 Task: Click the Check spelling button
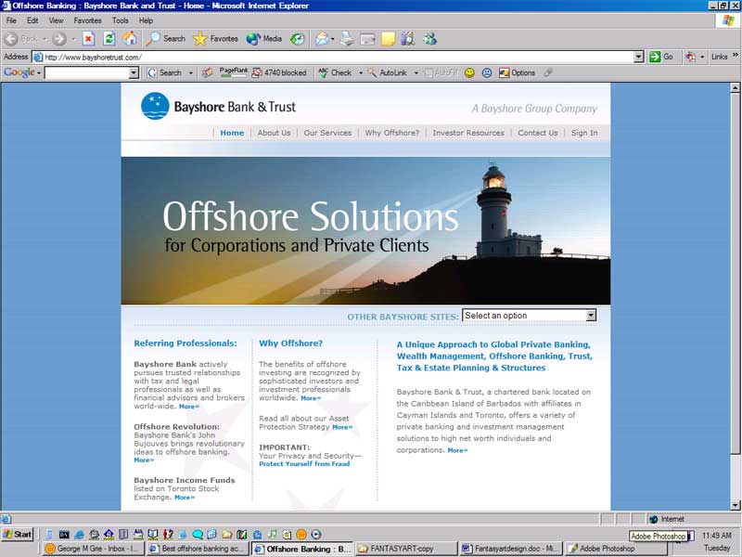pos(335,72)
